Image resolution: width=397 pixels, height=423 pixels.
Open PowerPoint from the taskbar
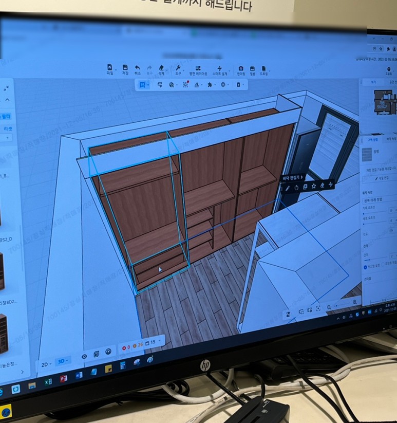[x=64, y=378]
